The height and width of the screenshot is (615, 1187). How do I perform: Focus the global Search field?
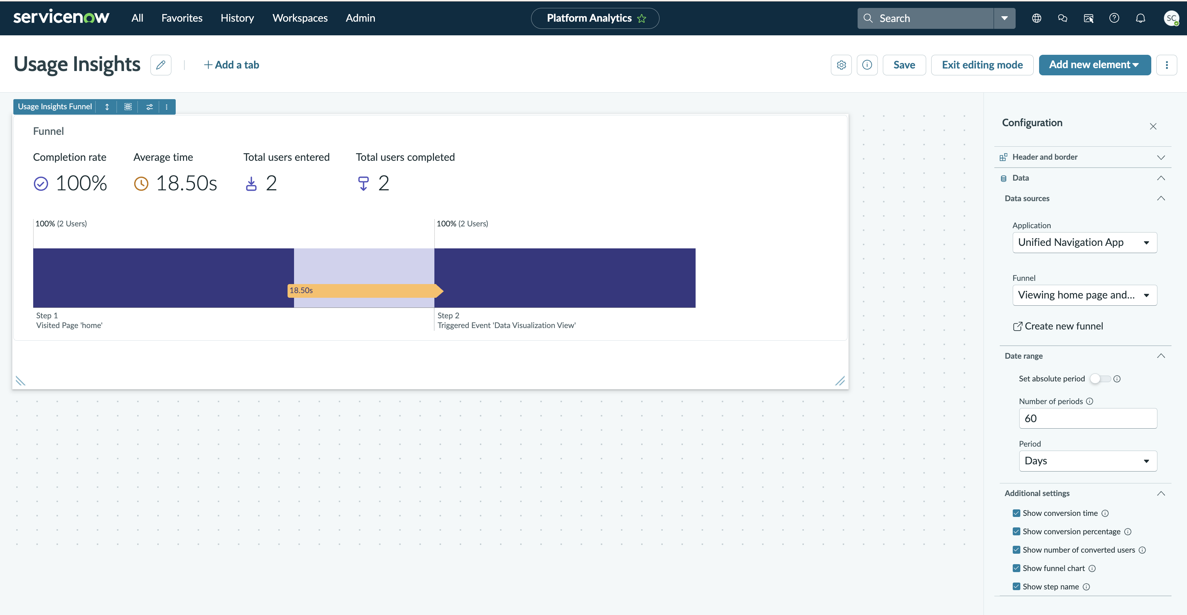point(926,18)
